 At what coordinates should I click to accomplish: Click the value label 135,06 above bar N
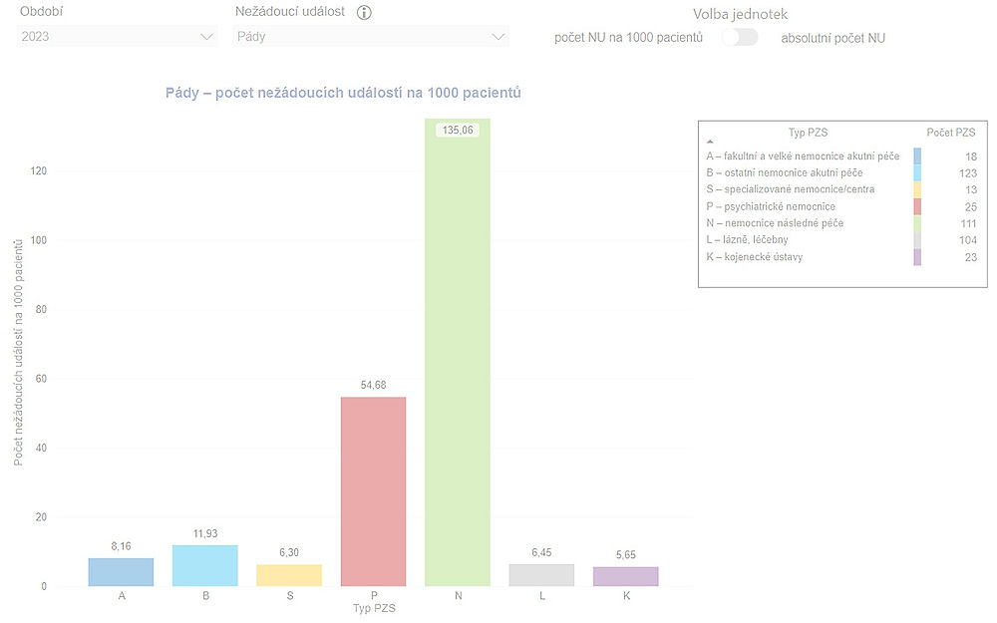[459, 129]
